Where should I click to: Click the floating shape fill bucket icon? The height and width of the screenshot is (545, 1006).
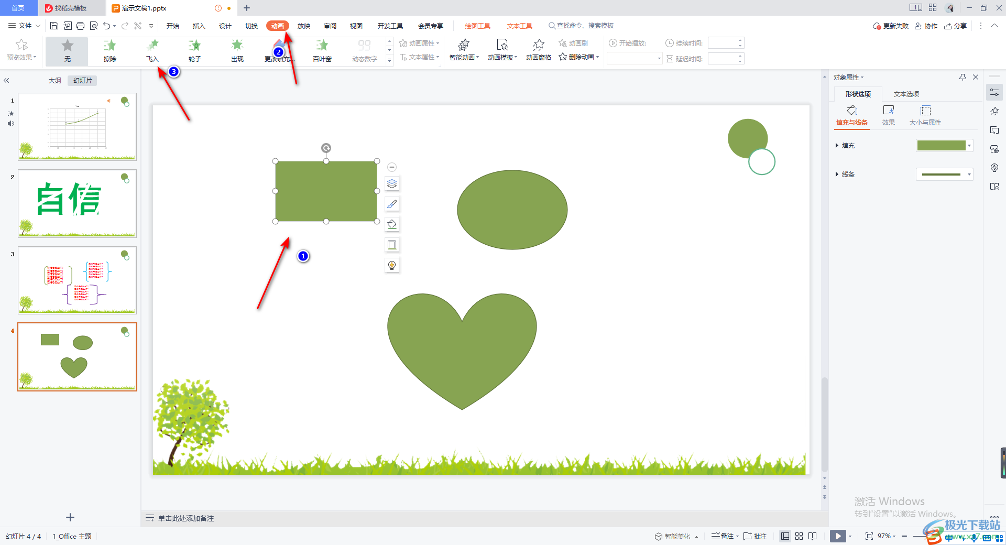(x=392, y=224)
